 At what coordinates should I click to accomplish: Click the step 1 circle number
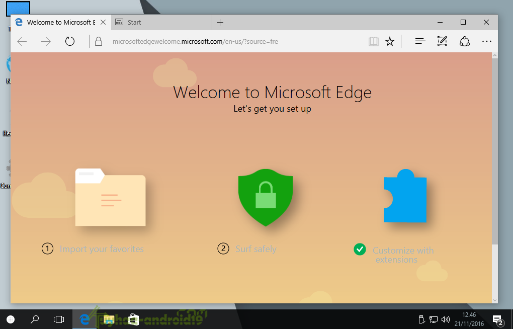click(x=47, y=249)
